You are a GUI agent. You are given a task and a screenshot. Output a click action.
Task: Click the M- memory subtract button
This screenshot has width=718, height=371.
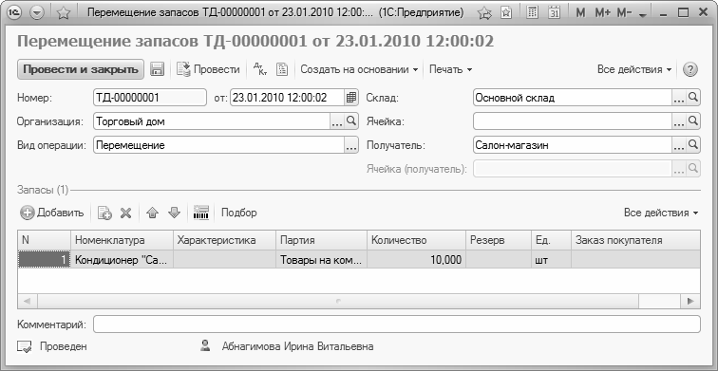click(624, 12)
